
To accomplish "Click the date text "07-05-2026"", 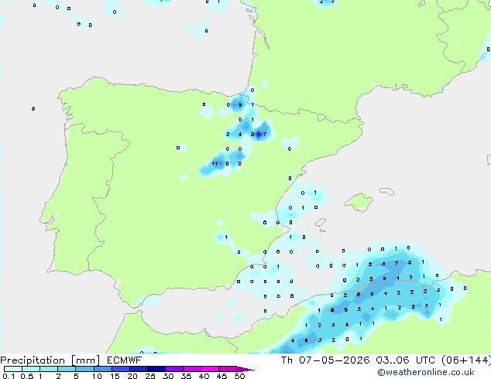I will pyautogui.click(x=334, y=360).
